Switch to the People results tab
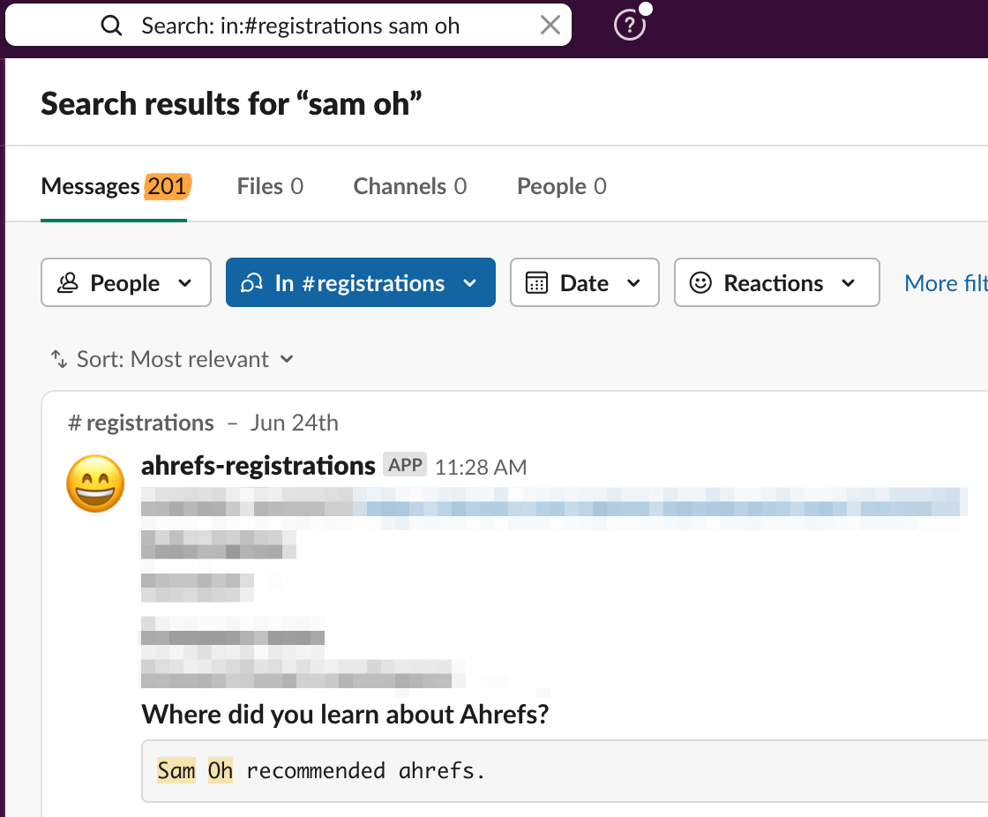 point(561,187)
